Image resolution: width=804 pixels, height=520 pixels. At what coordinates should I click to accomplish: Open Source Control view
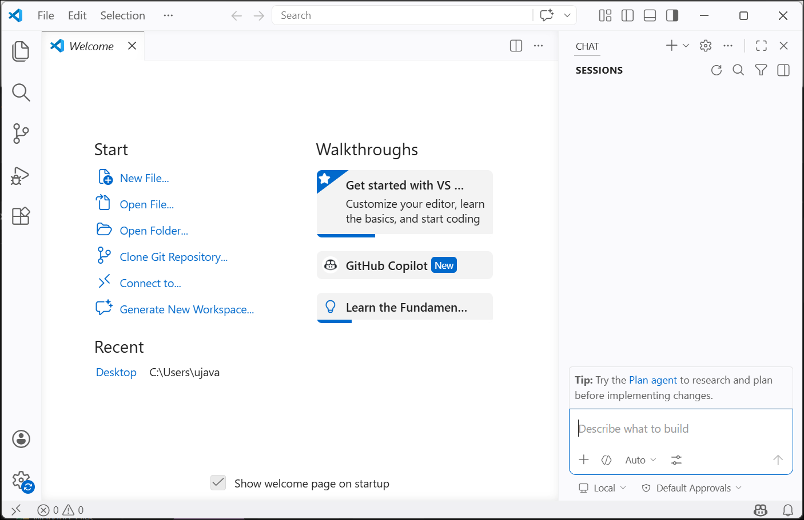point(21,134)
